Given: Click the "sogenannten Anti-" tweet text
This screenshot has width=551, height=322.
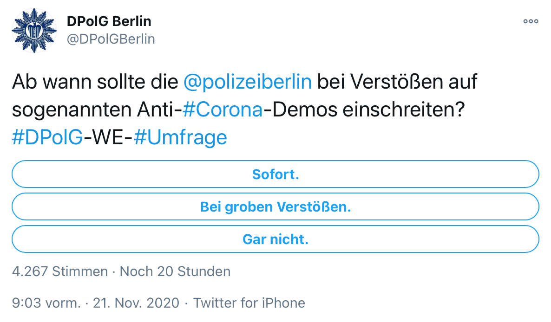Looking at the screenshot, I should pyautogui.click(x=98, y=110).
